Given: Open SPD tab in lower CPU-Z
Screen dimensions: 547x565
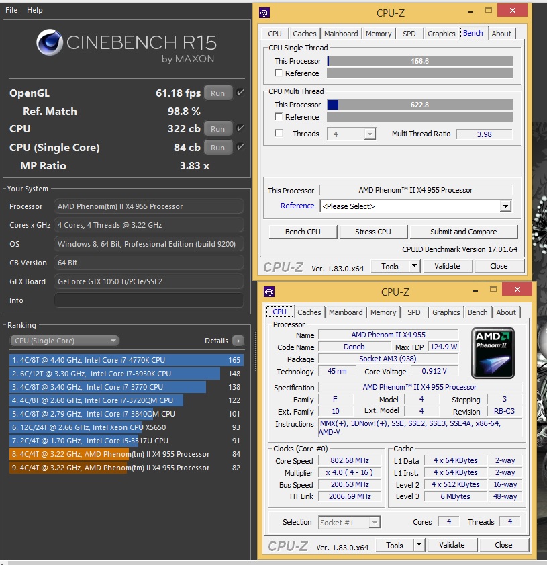Looking at the screenshot, I should [414, 312].
